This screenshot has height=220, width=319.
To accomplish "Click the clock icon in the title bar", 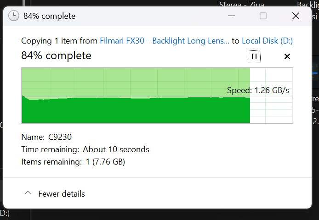I will click(x=14, y=16).
